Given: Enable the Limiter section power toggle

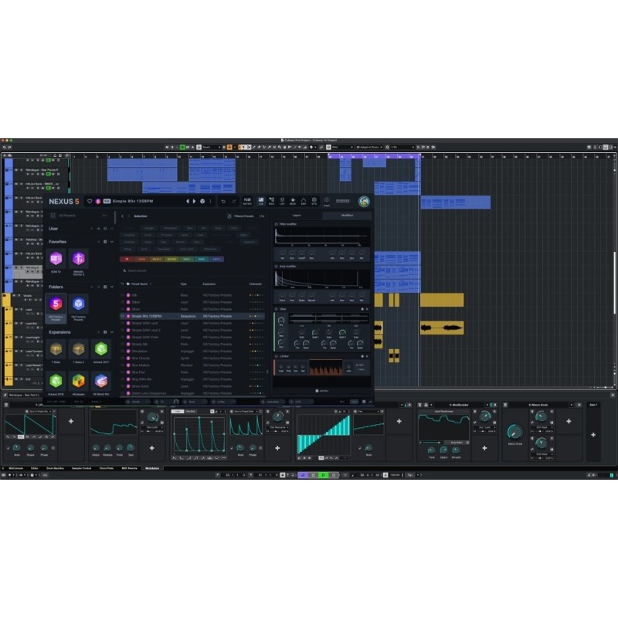Looking at the screenshot, I should tap(276, 355).
